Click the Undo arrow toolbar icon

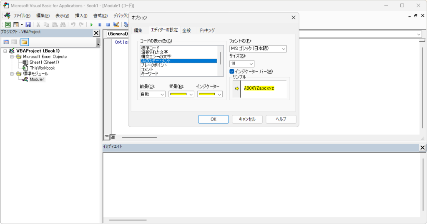pos(73,25)
